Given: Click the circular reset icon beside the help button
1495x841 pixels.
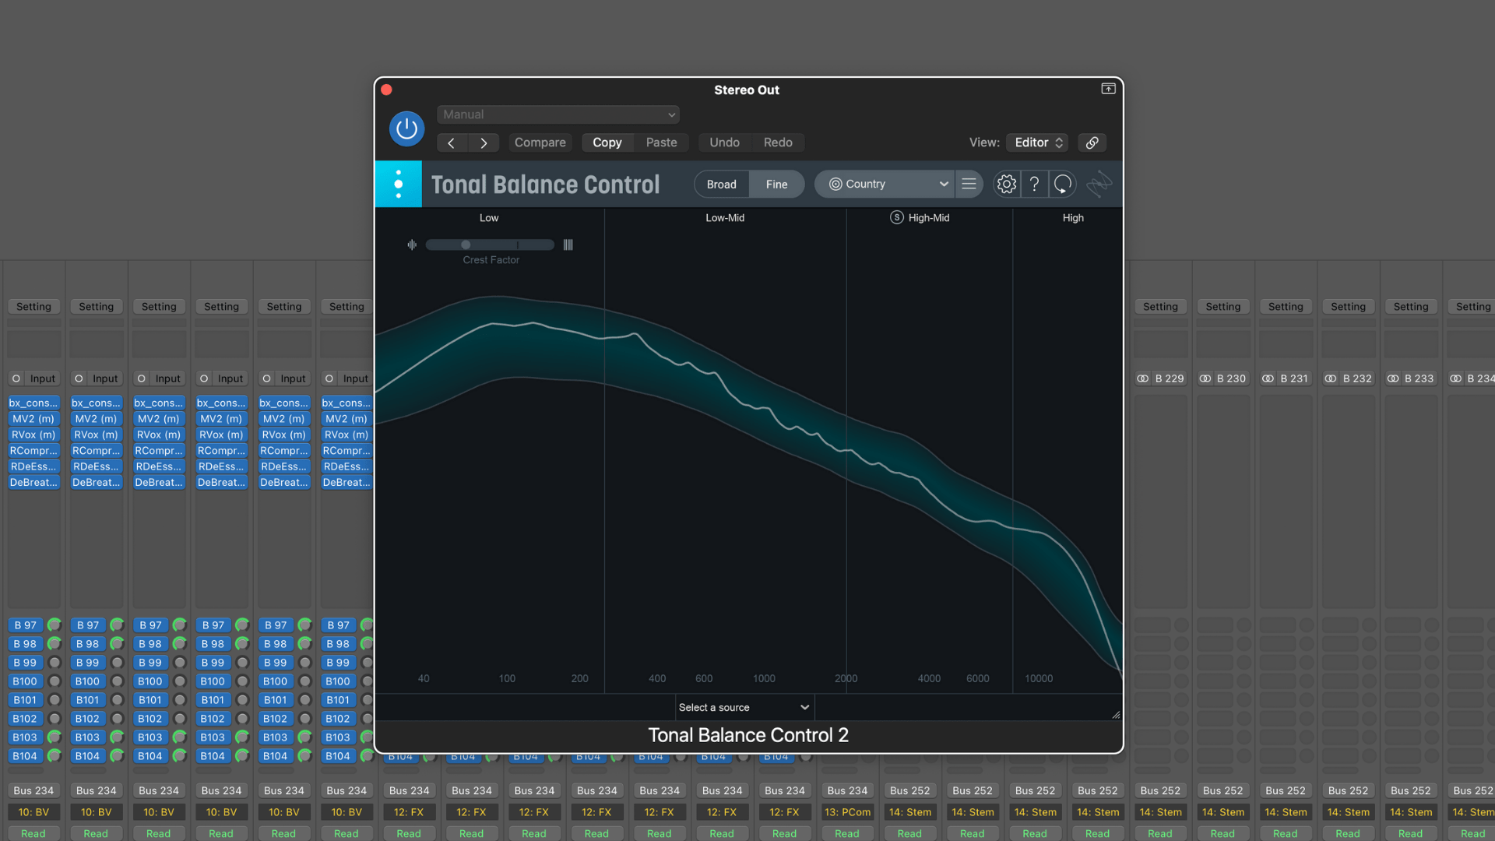Looking at the screenshot, I should (1063, 184).
